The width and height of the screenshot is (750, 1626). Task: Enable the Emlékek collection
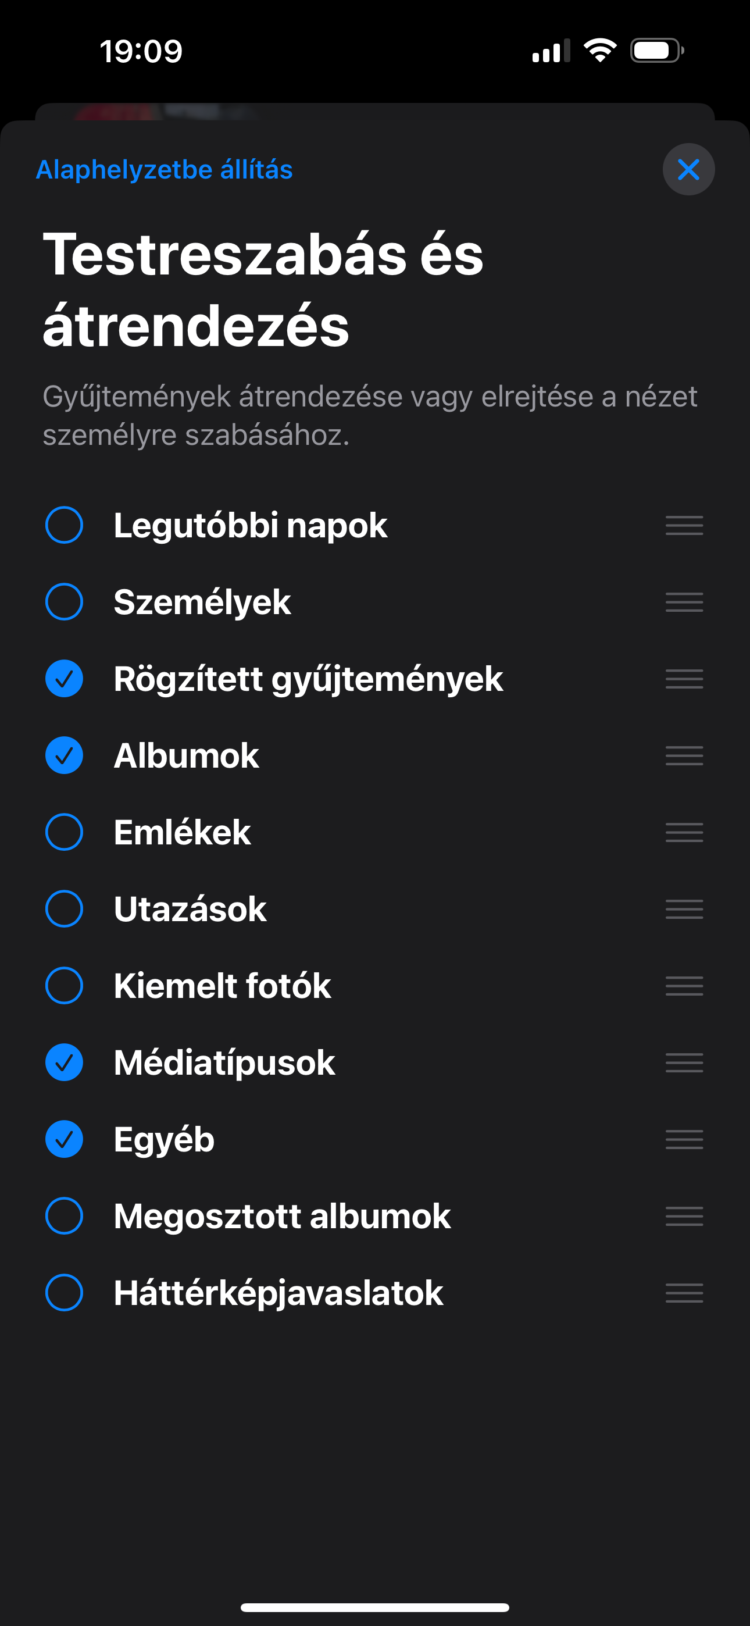coord(65,832)
